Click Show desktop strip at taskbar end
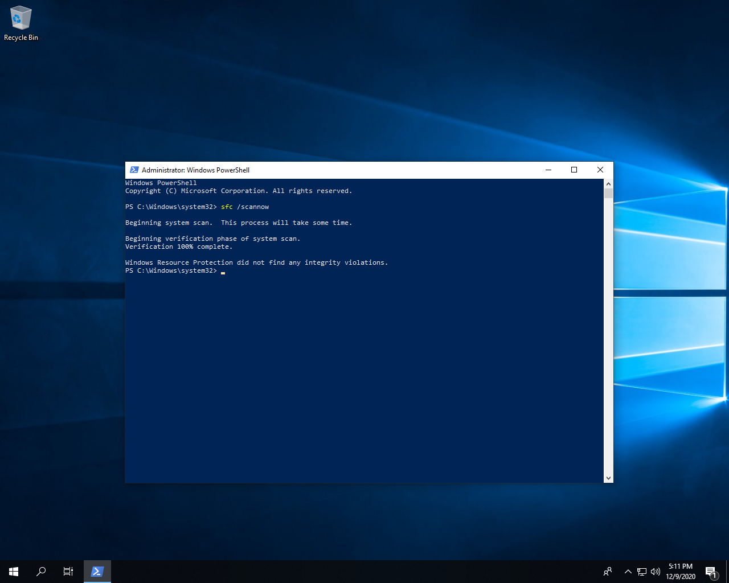Viewport: 729px width, 583px height. [x=727, y=572]
